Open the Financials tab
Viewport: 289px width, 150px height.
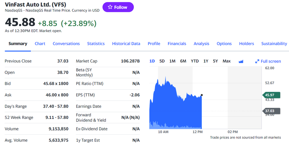tap(177, 44)
